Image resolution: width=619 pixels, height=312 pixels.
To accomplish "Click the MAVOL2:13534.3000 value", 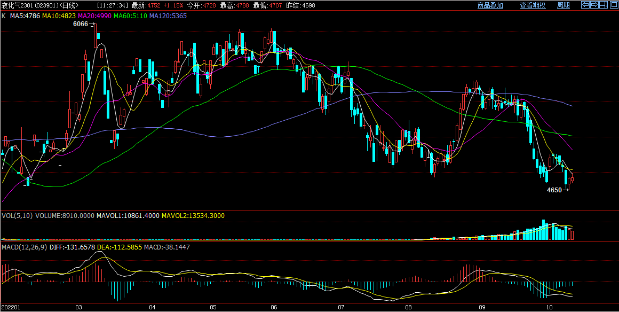I will pos(193,215).
